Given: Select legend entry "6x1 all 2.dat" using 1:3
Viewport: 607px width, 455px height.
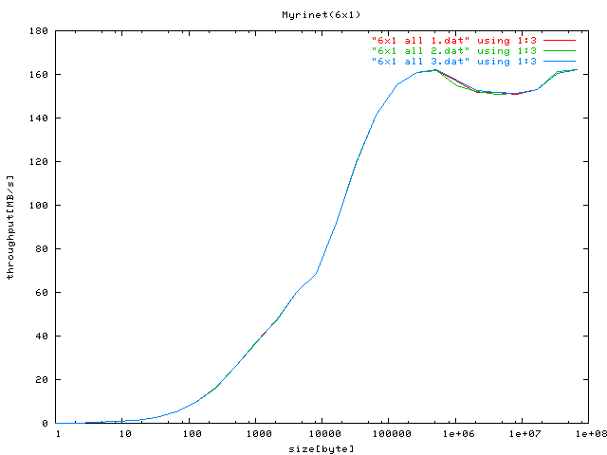Looking at the screenshot, I should (x=454, y=50).
